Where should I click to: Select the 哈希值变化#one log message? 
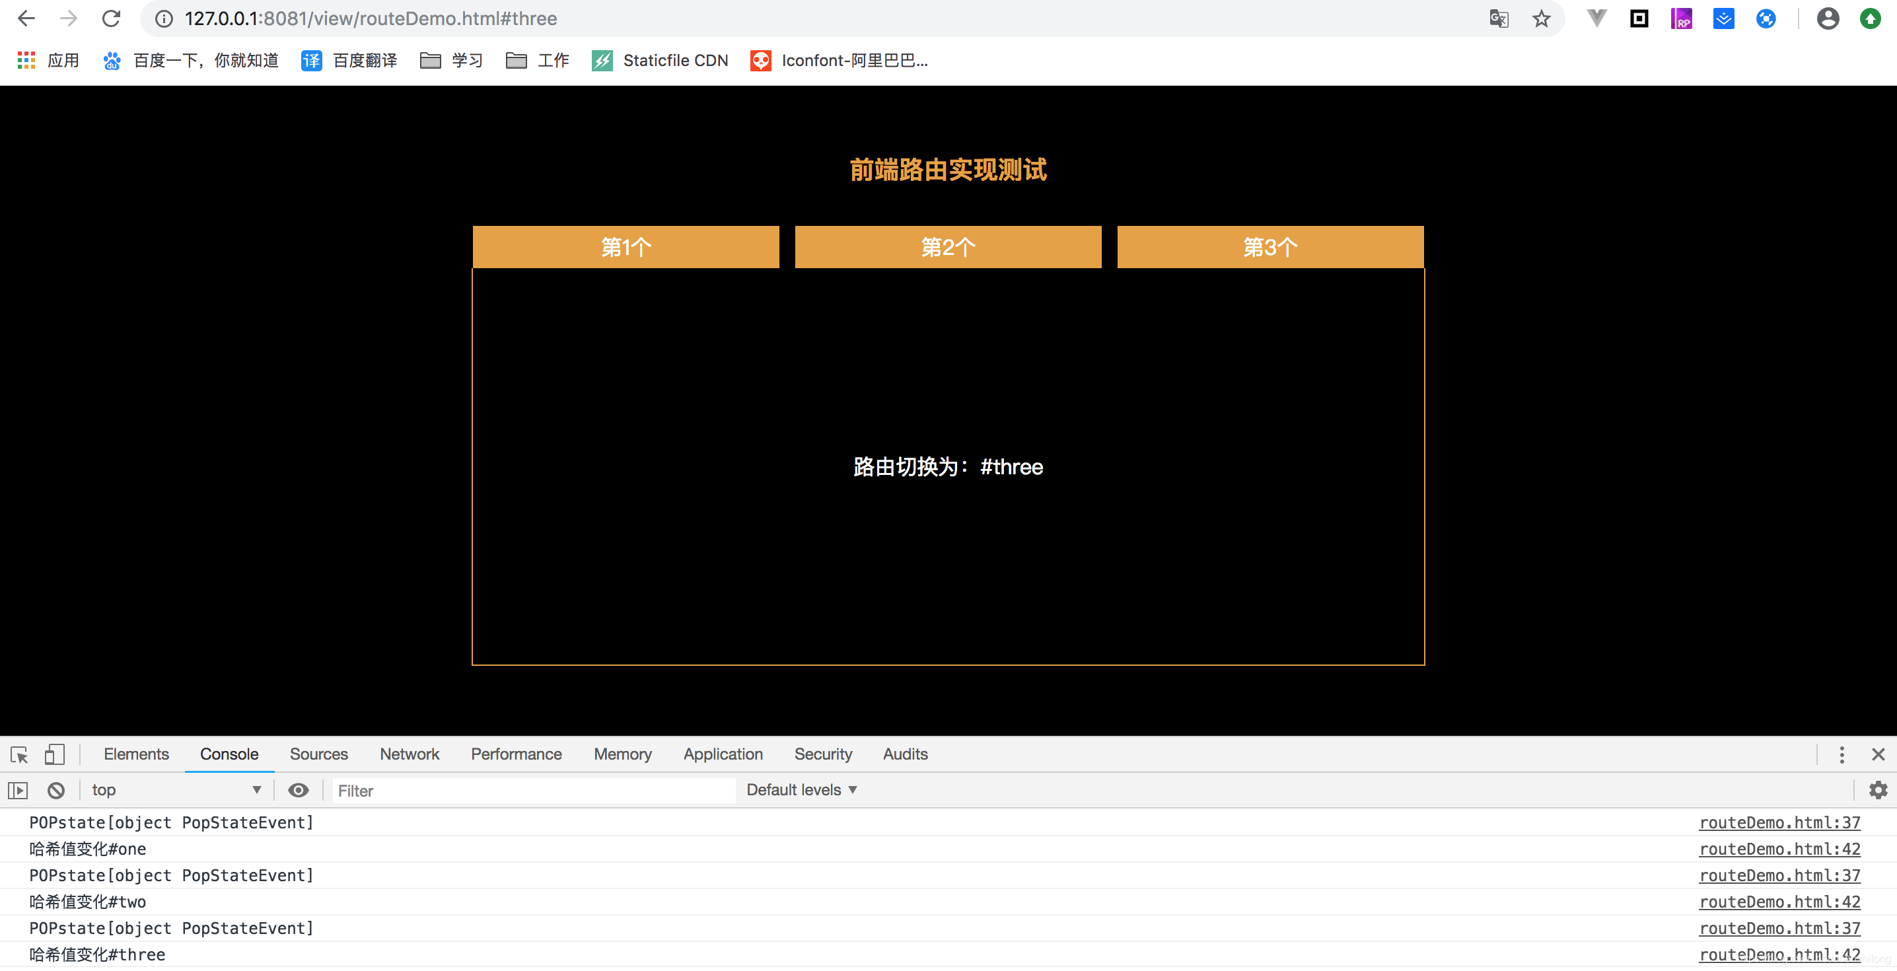[x=88, y=849]
